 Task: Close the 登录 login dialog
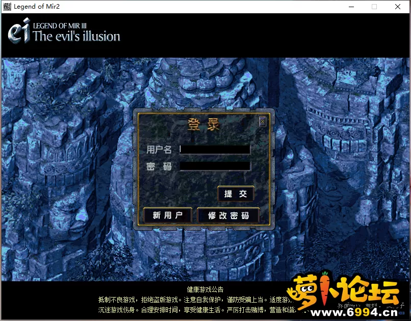click(263, 121)
